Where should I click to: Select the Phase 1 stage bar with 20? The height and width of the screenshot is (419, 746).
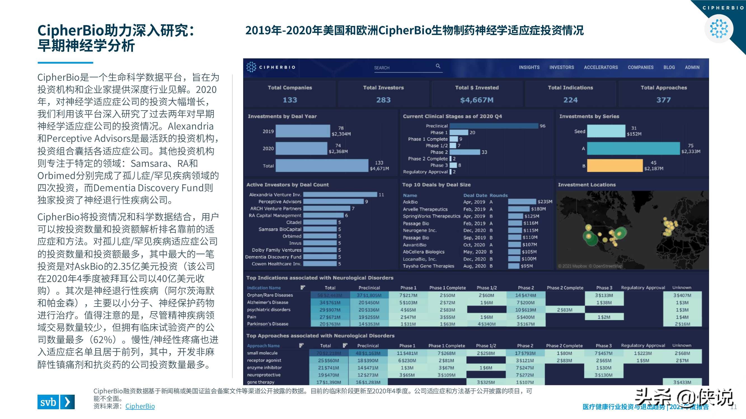(459, 132)
